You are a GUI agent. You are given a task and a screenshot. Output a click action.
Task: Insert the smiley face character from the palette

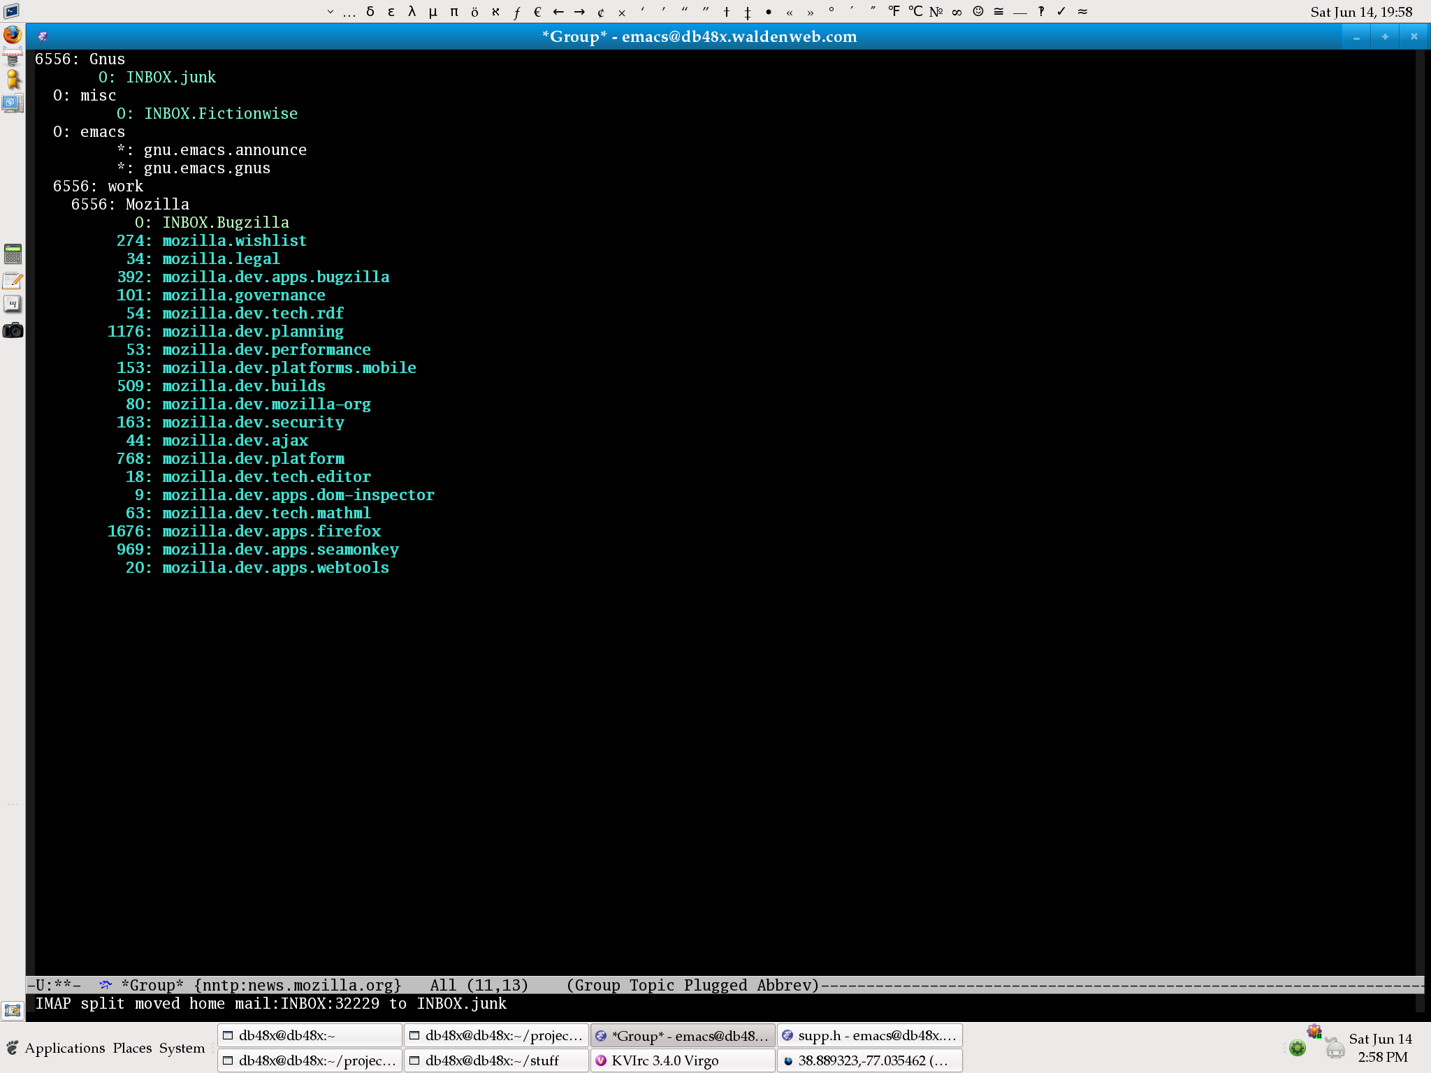point(978,11)
